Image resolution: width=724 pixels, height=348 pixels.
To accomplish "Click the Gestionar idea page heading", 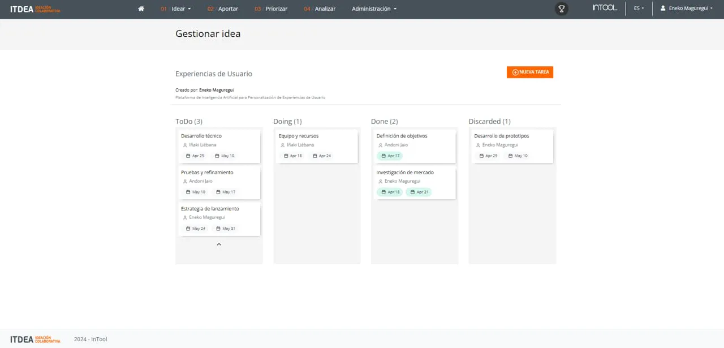I will tap(208, 33).
